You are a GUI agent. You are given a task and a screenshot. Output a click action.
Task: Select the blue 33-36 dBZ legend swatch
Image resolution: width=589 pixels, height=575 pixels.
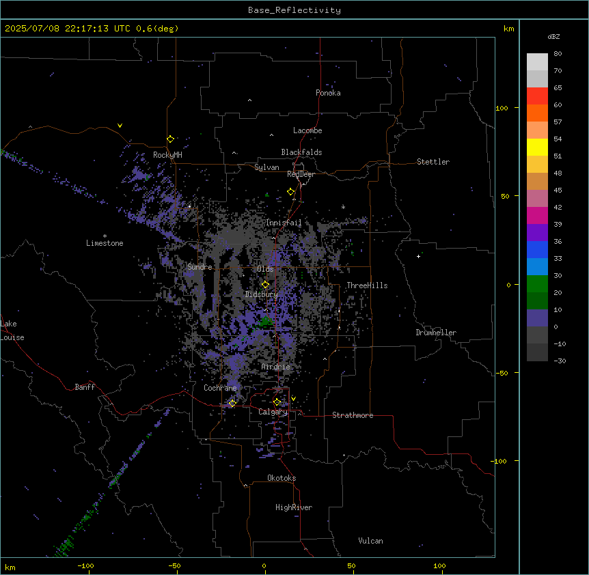tap(537, 249)
